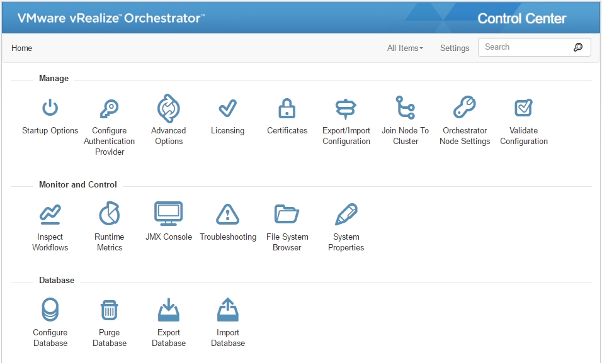Image resolution: width=602 pixels, height=363 pixels.
Task: Click the Troubleshooting text label
Action: [228, 237]
